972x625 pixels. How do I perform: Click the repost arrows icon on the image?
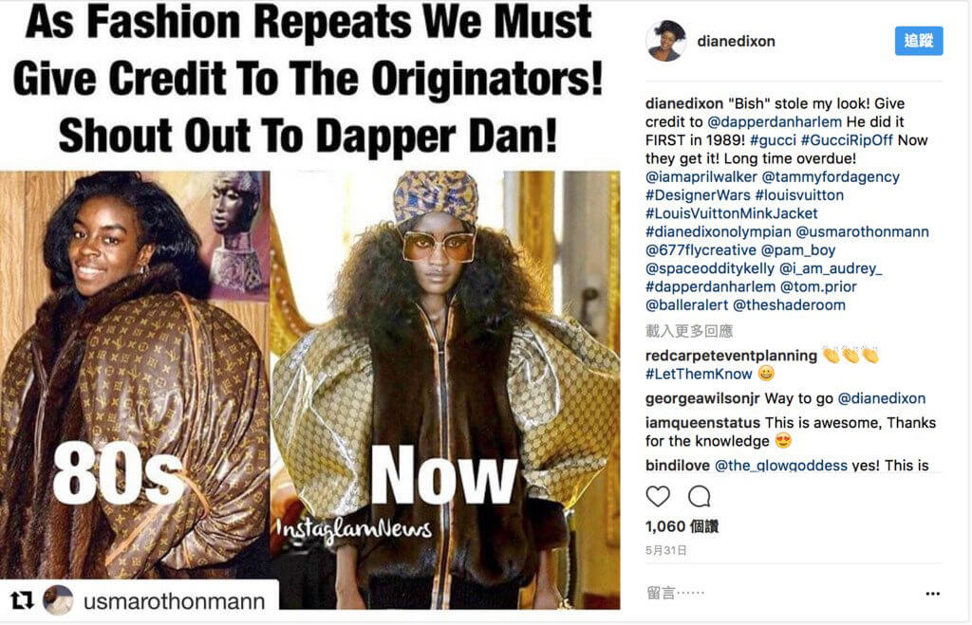(x=22, y=599)
